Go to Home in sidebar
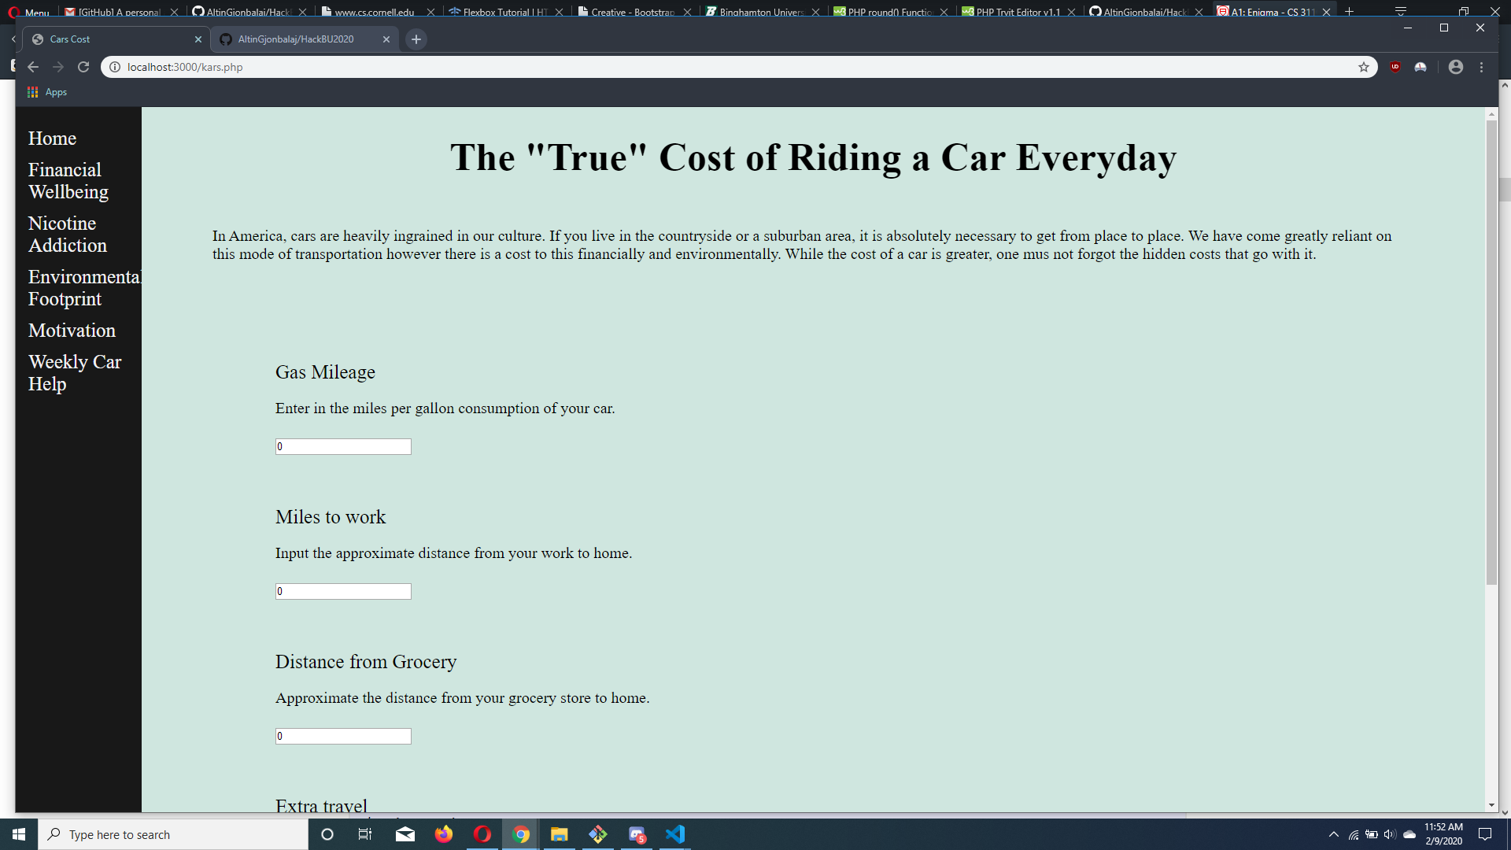This screenshot has width=1511, height=850. tap(52, 139)
